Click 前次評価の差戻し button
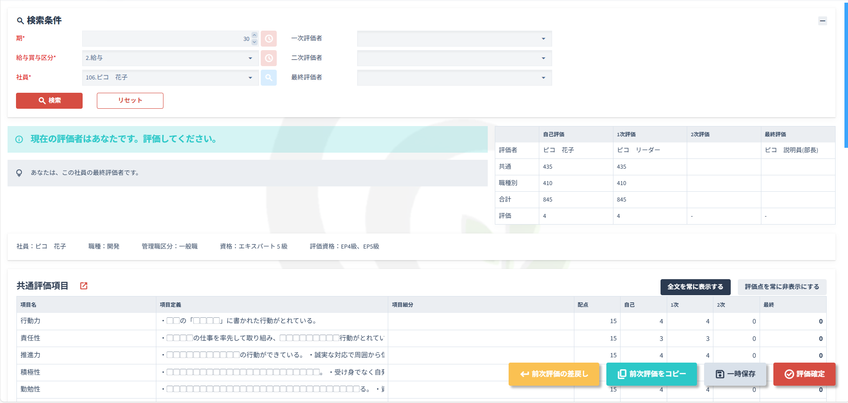The image size is (848, 403). (x=554, y=374)
